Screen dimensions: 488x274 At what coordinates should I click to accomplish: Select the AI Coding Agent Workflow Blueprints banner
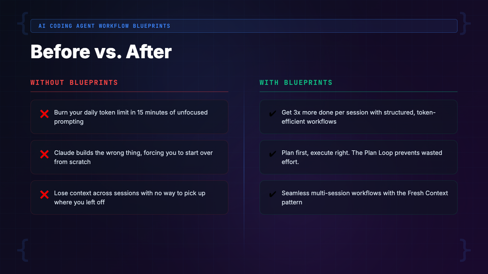(244, 26)
